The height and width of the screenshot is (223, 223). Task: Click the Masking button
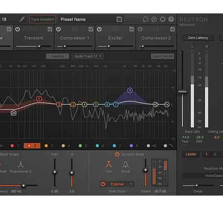[x=57, y=56]
